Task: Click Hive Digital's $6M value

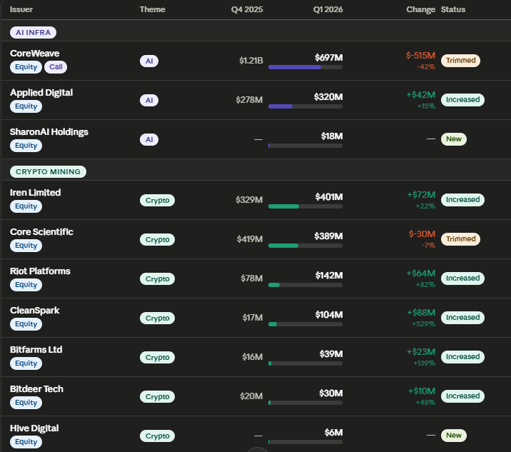Action: (333, 433)
